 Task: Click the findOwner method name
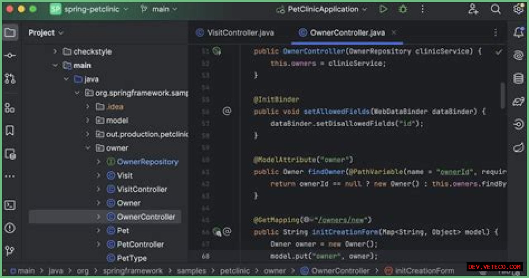(326, 172)
